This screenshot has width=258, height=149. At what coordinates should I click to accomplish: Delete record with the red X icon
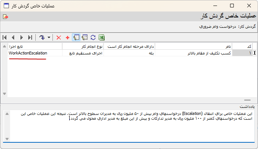[59, 37]
